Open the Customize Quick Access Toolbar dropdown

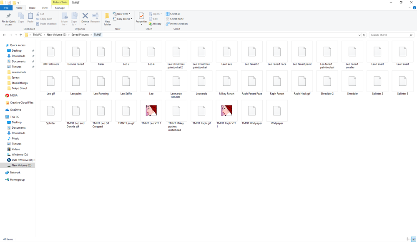coord(18,2)
